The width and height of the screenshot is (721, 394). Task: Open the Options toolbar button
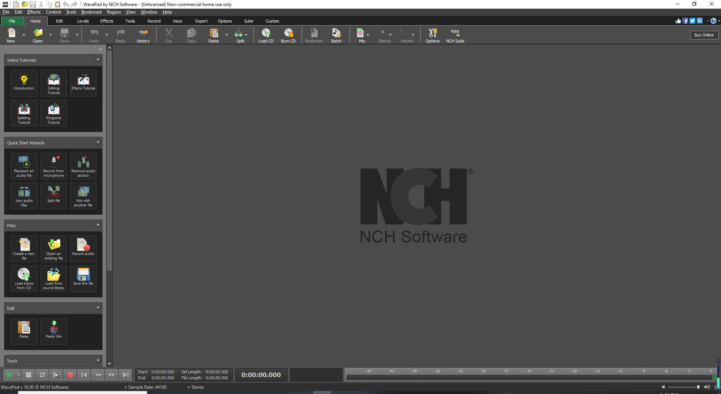pyautogui.click(x=433, y=36)
